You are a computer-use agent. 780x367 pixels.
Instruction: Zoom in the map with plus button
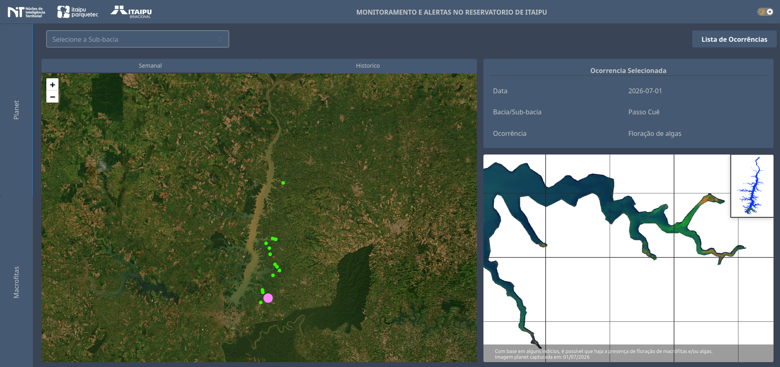click(52, 84)
